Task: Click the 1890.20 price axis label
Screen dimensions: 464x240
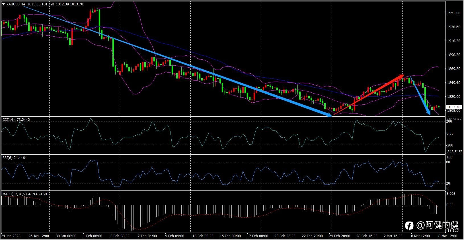Action: tap(454, 55)
